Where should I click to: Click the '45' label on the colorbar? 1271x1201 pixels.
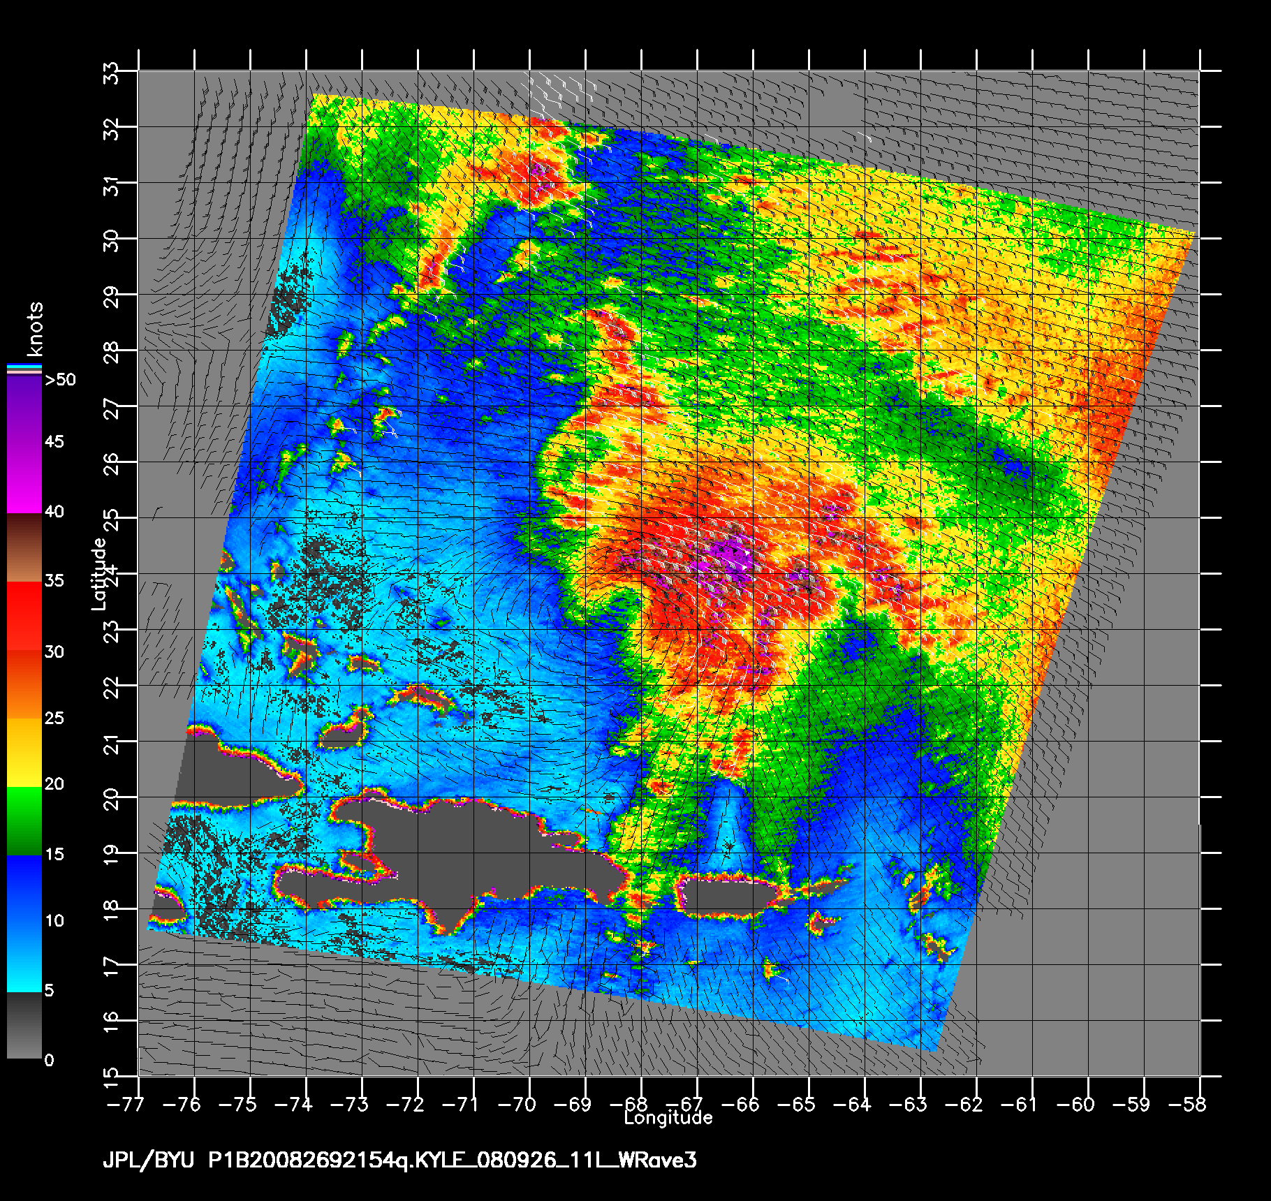point(54,441)
